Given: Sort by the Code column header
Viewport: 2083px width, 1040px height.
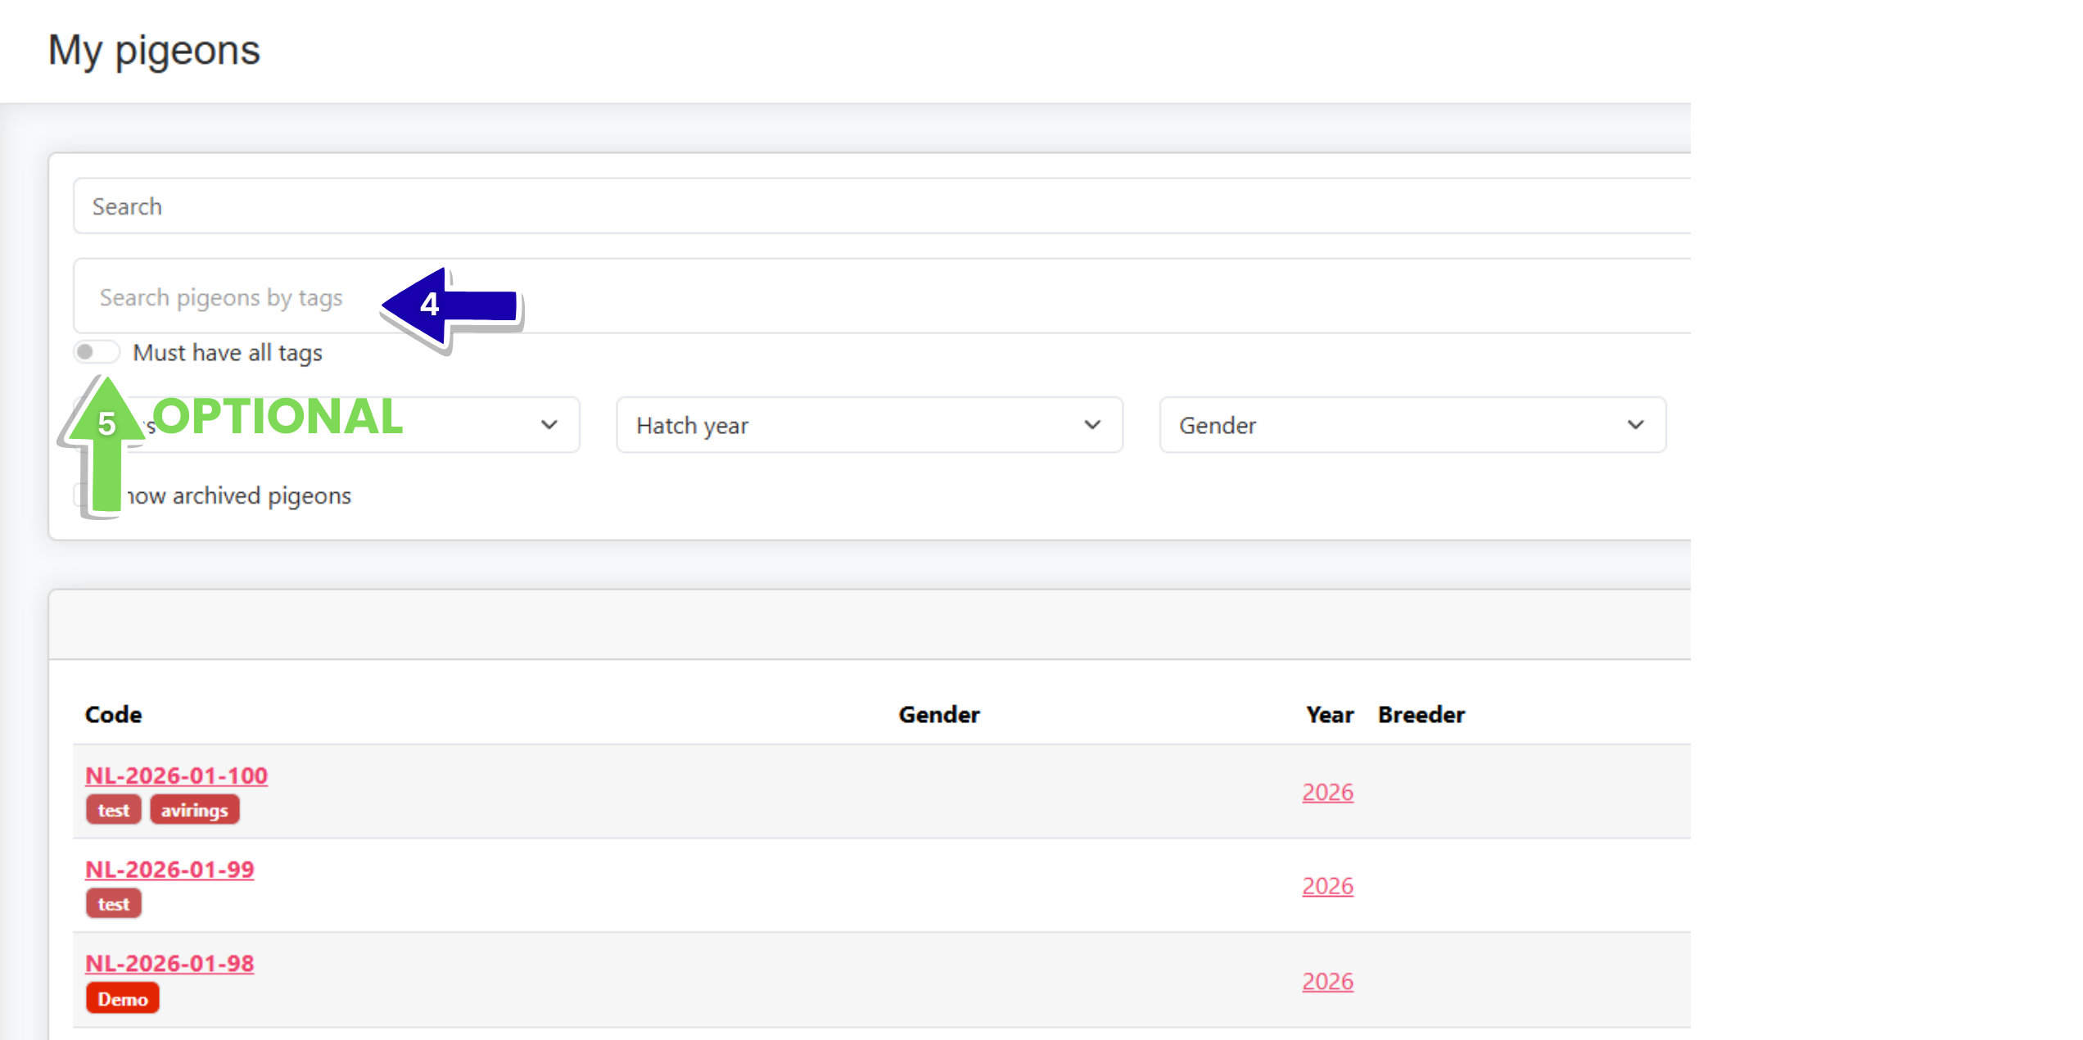Looking at the screenshot, I should (x=113, y=715).
